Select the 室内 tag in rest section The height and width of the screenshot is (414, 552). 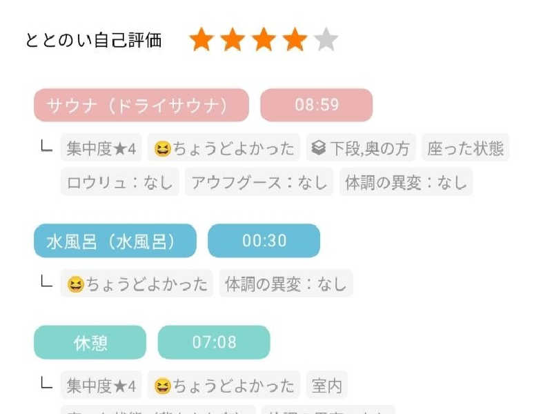[327, 386]
